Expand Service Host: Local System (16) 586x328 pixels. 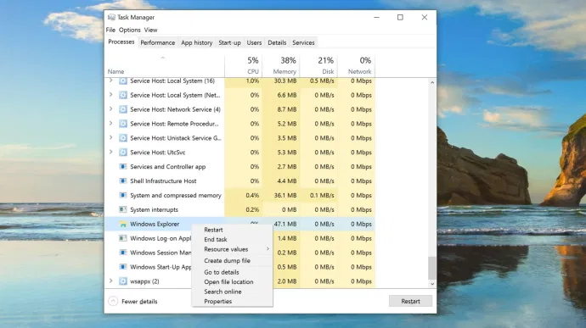(110, 81)
